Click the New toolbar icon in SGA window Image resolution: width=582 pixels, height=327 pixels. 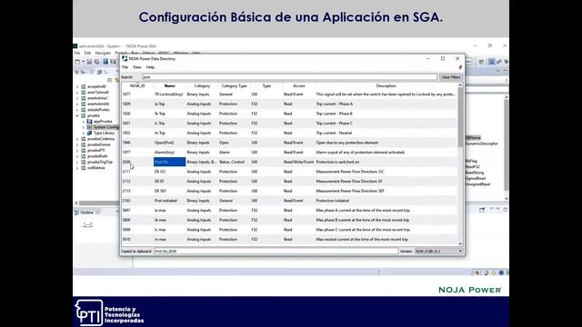77,62
